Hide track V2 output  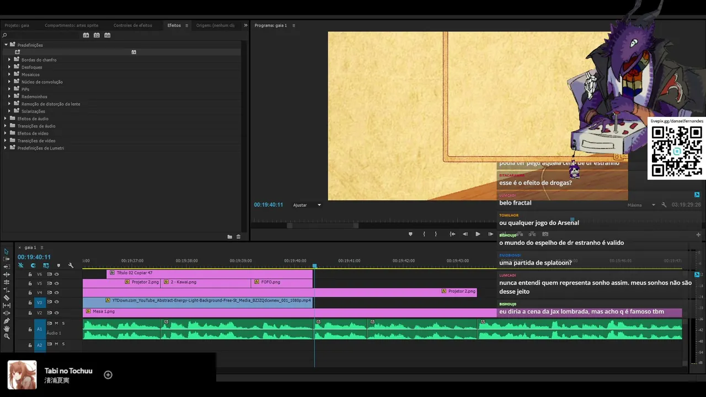(x=56, y=313)
